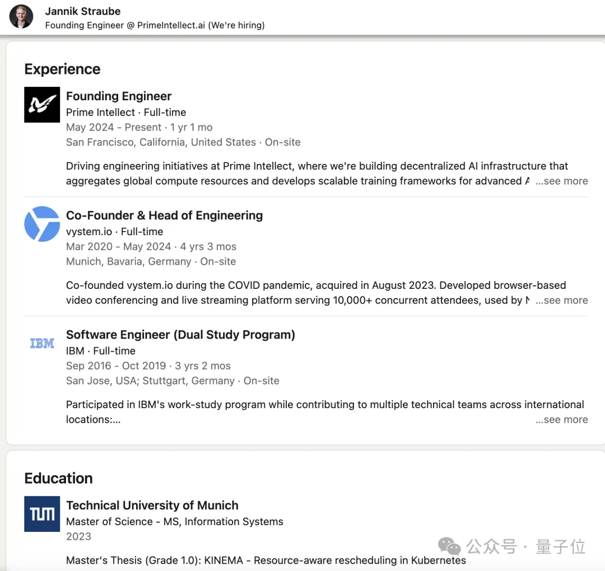This screenshot has height=571, width=605.
Task: Show more of the IBM role description
Action: point(562,419)
